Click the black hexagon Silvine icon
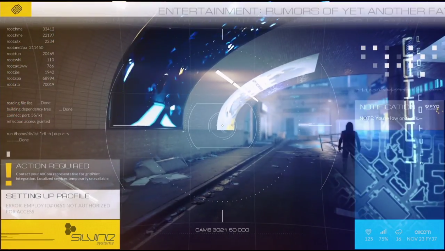Viewport: 445px width, 251px height. click(70, 229)
